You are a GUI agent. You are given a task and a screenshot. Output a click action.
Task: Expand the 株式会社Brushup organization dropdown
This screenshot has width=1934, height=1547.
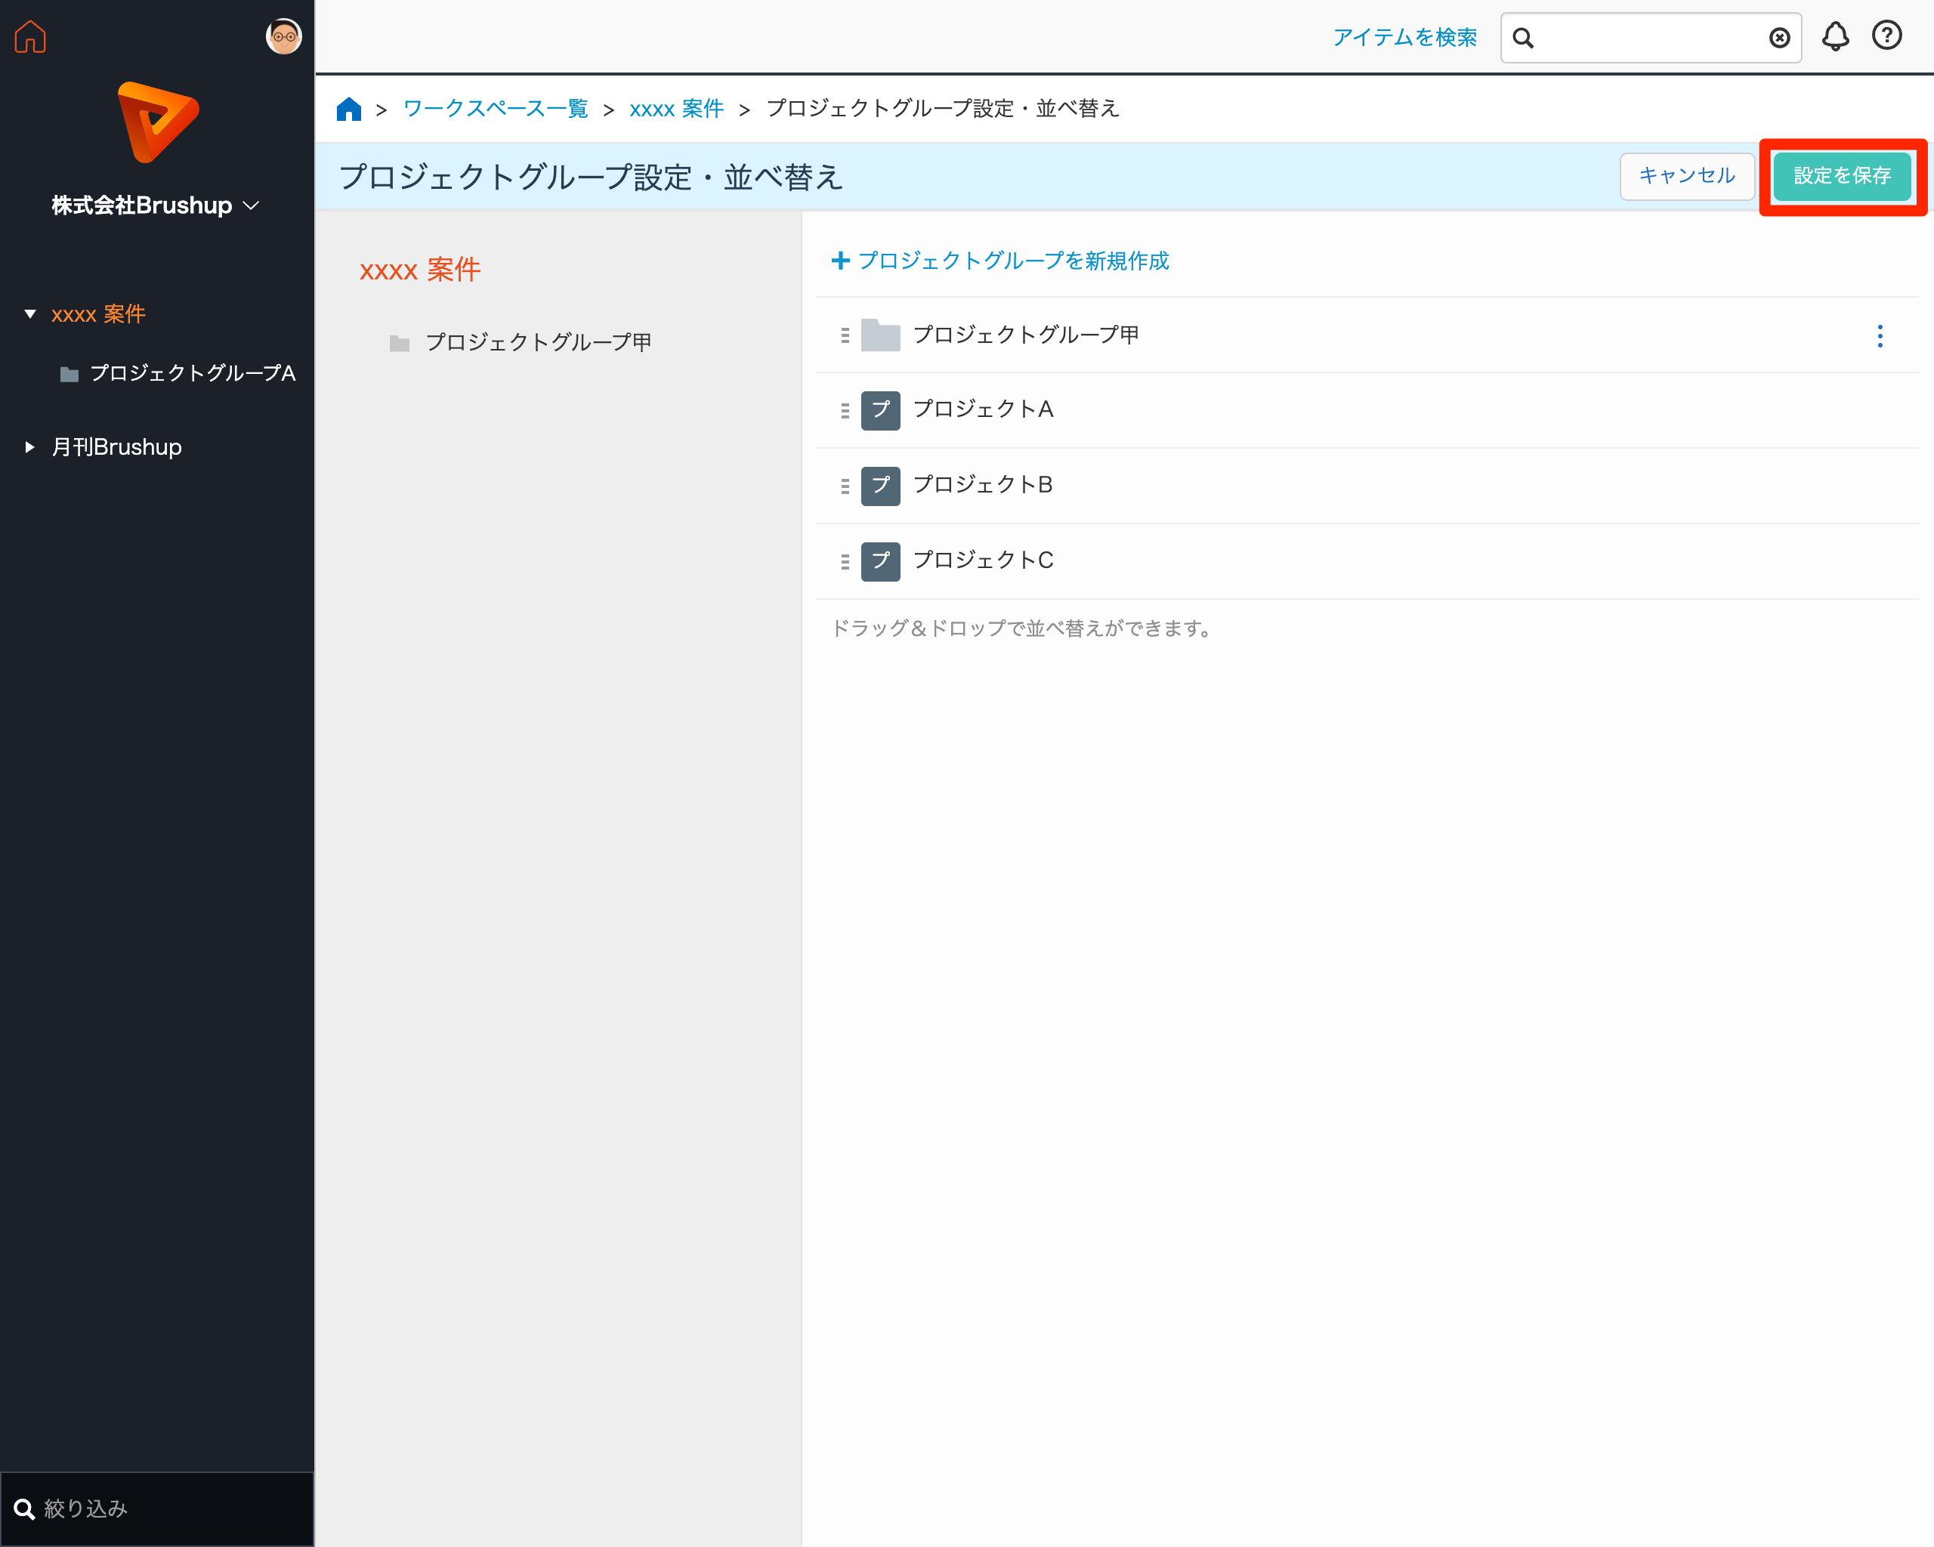click(251, 205)
